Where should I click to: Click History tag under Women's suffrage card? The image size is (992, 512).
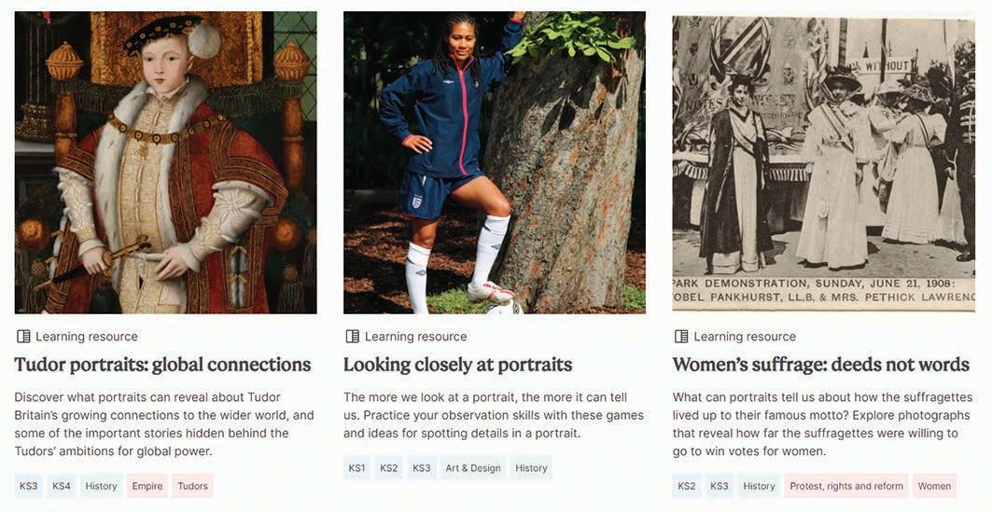pos(759,486)
